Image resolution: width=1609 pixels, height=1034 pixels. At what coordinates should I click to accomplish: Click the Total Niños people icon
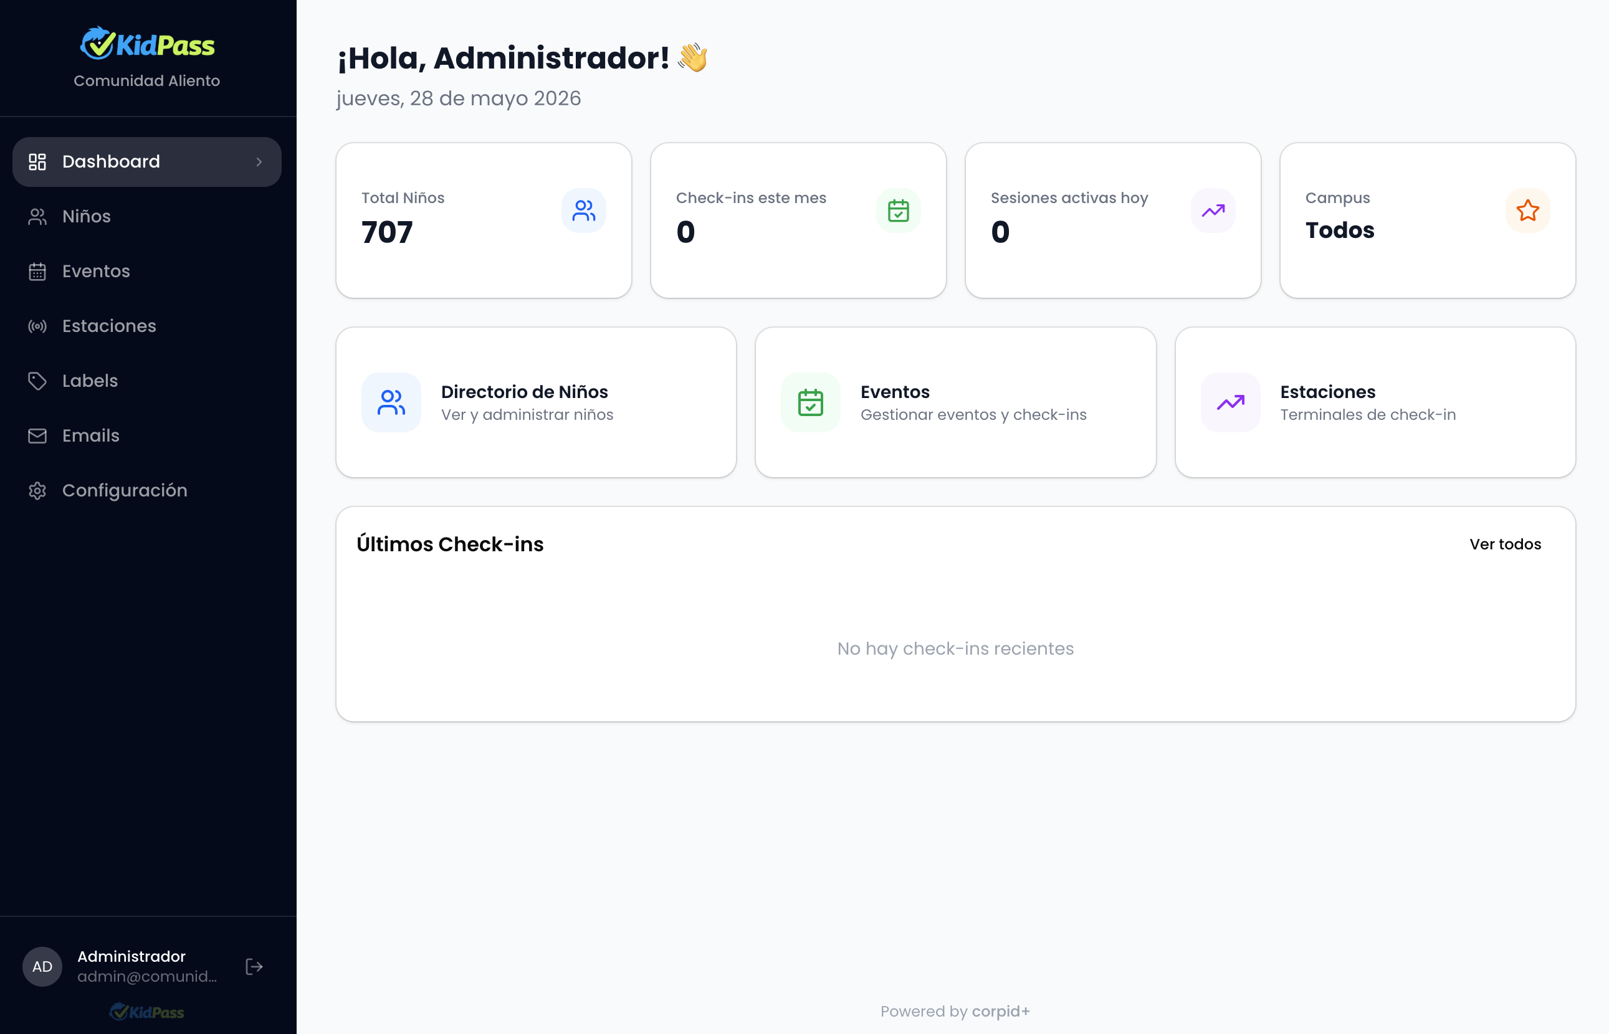583,211
